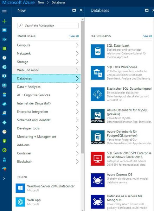
Task: Expand the Internet der Dinge chevron
Action: pos(77,103)
